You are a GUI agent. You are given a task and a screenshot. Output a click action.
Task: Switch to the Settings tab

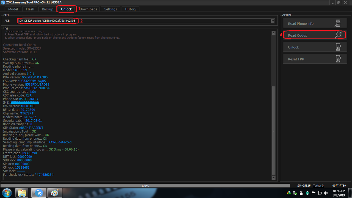(x=111, y=9)
